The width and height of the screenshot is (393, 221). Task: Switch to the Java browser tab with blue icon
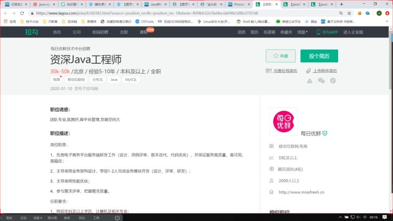coord(155,4)
